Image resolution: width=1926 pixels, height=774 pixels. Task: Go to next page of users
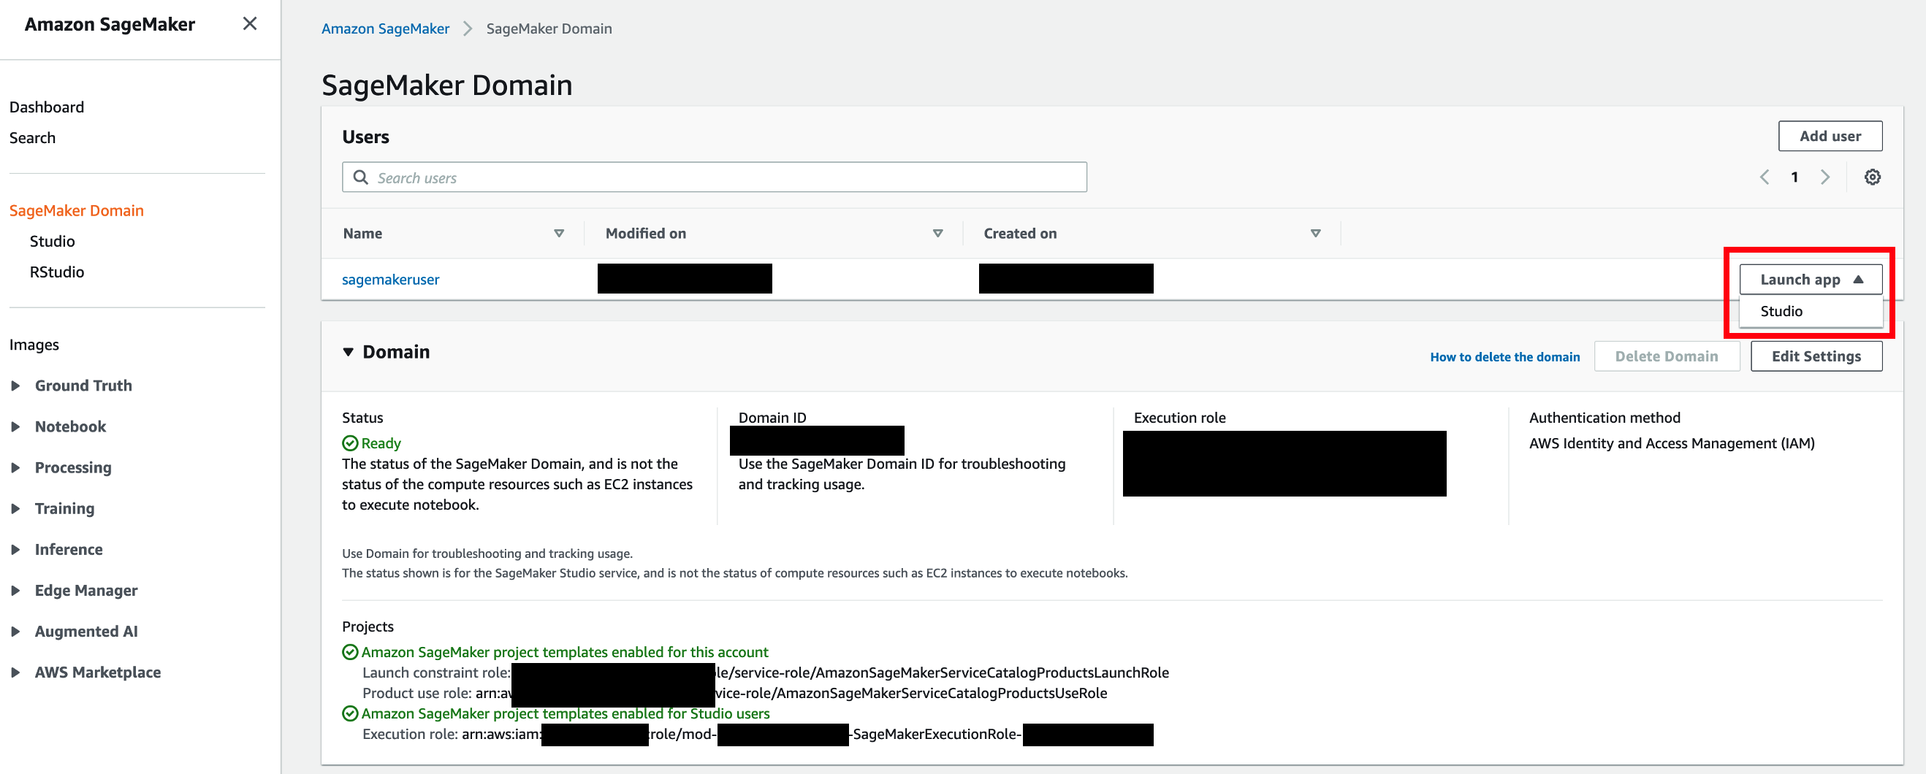click(1824, 177)
